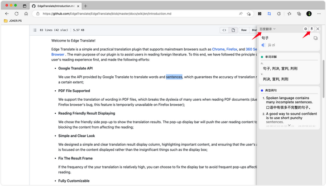
Task: Display the rendered file view
Action: click(x=233, y=30)
